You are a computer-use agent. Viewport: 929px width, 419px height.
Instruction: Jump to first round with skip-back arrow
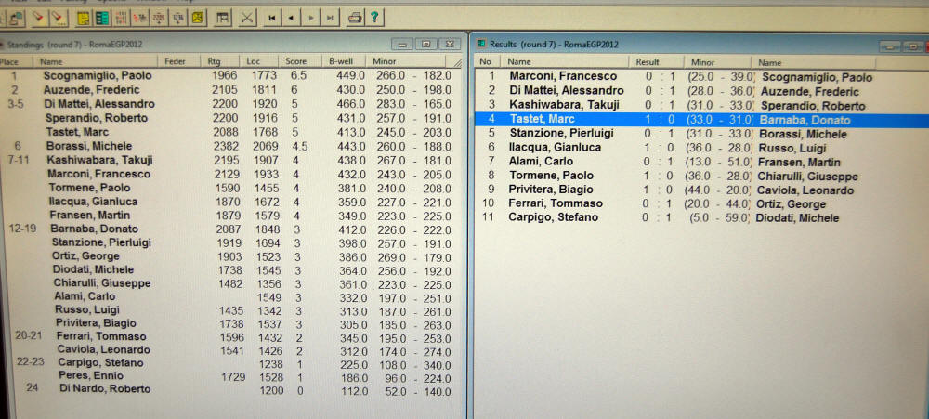[x=272, y=18]
